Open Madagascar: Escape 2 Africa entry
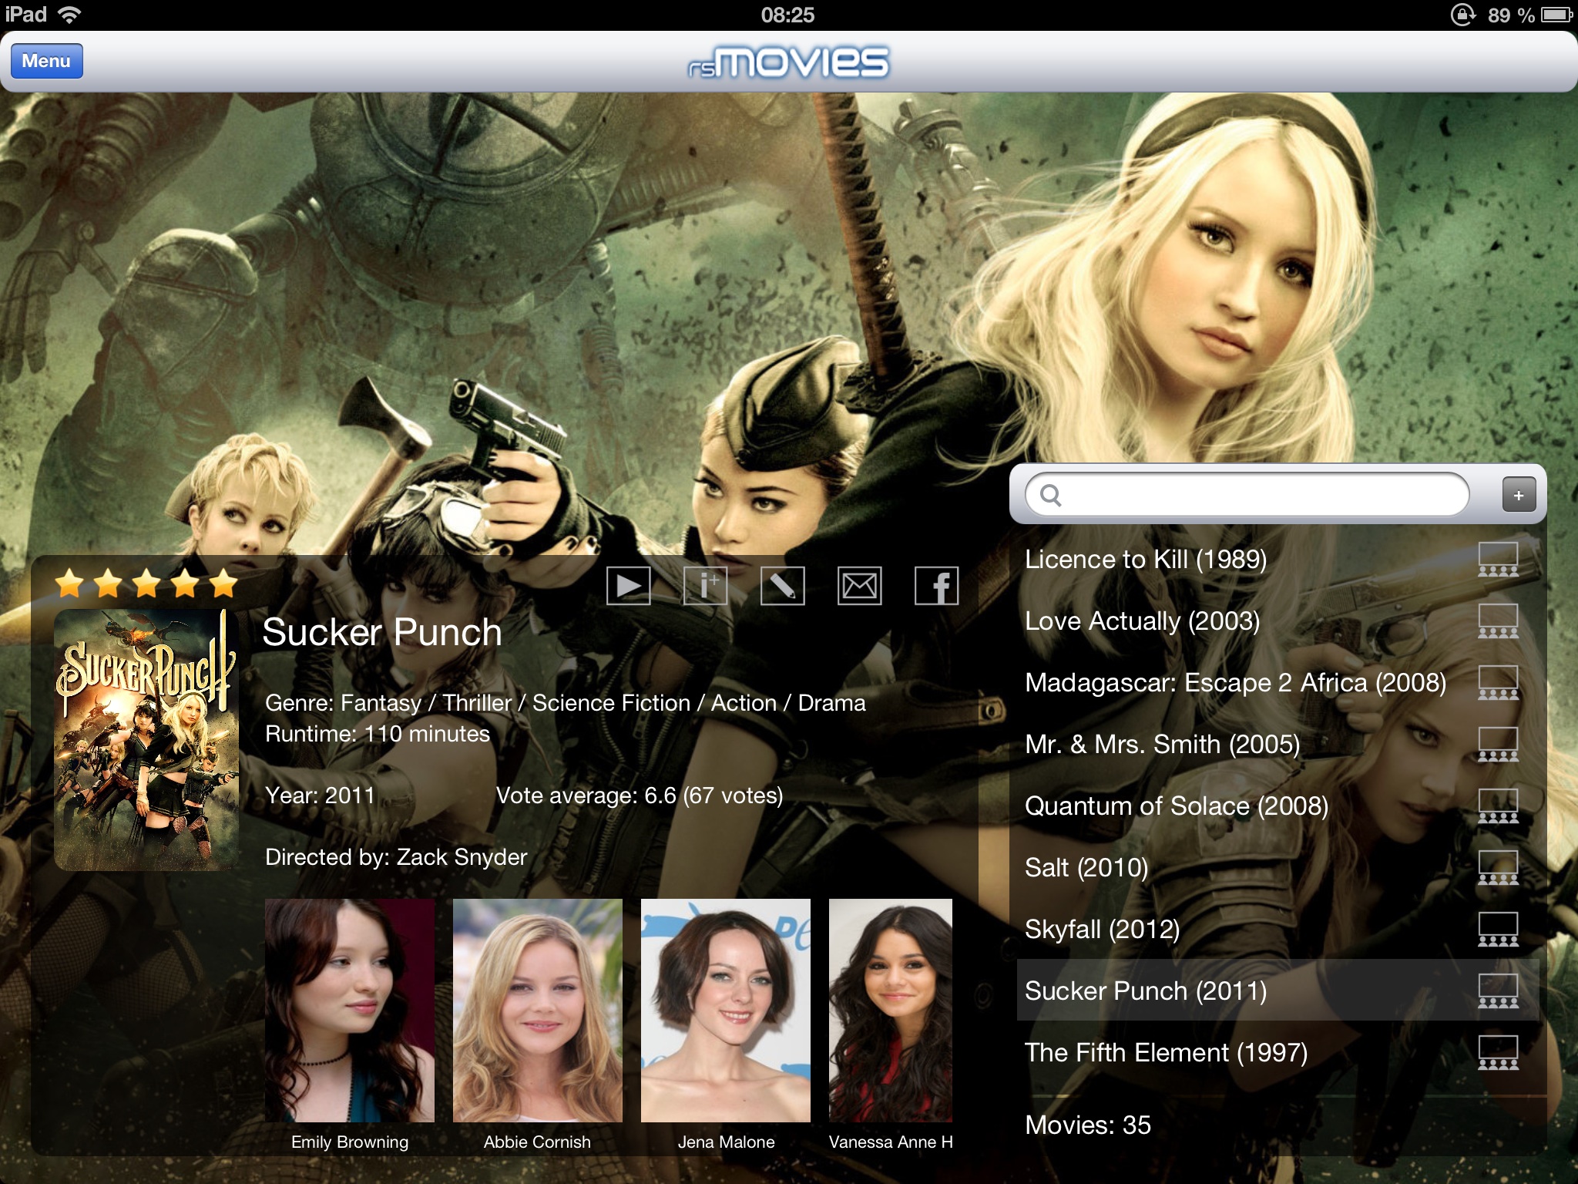This screenshot has height=1184, width=1578. tap(1234, 683)
